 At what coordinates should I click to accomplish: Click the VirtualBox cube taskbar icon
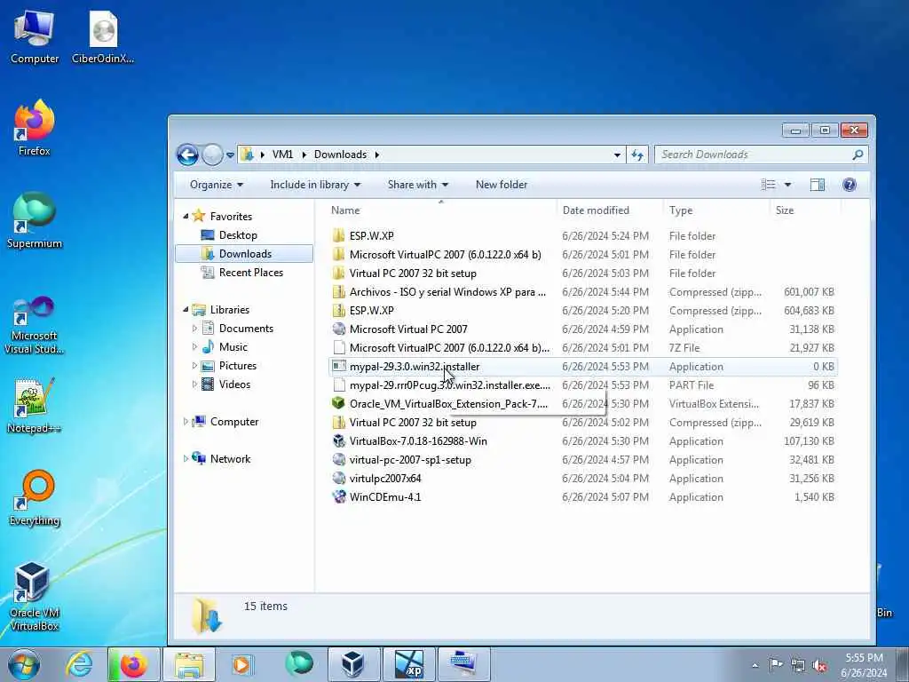point(352,664)
